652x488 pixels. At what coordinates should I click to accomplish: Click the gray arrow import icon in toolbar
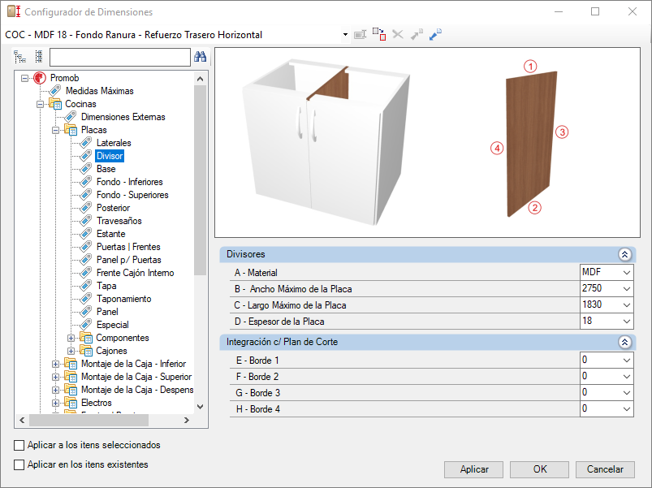417,34
